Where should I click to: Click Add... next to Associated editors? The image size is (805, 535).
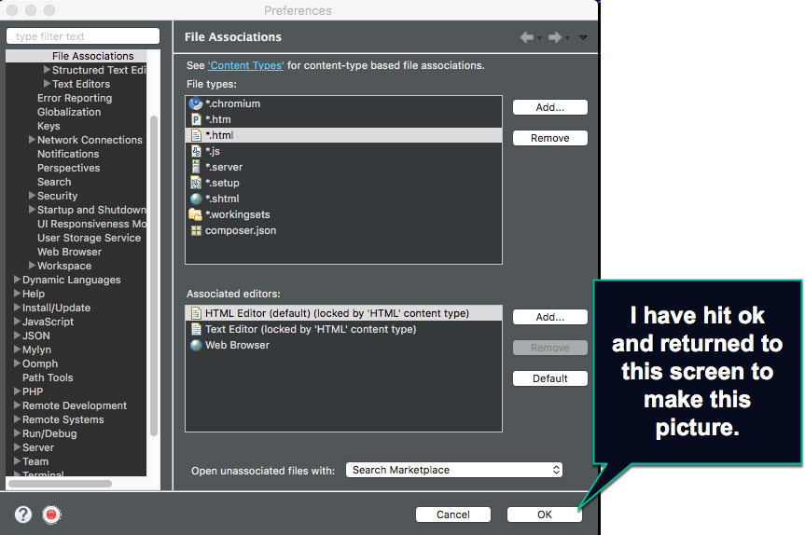pos(549,317)
